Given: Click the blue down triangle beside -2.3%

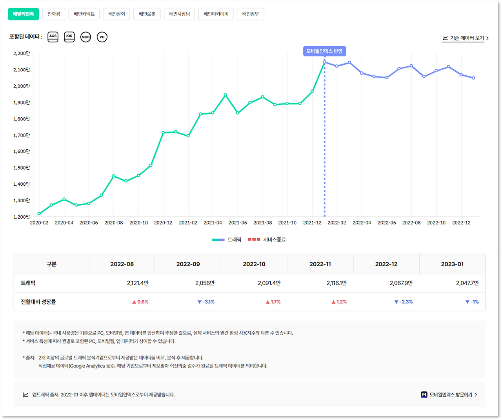Looking at the screenshot, I should 397,302.
